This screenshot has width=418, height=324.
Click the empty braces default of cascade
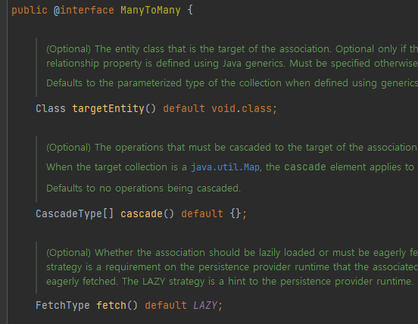click(x=236, y=214)
